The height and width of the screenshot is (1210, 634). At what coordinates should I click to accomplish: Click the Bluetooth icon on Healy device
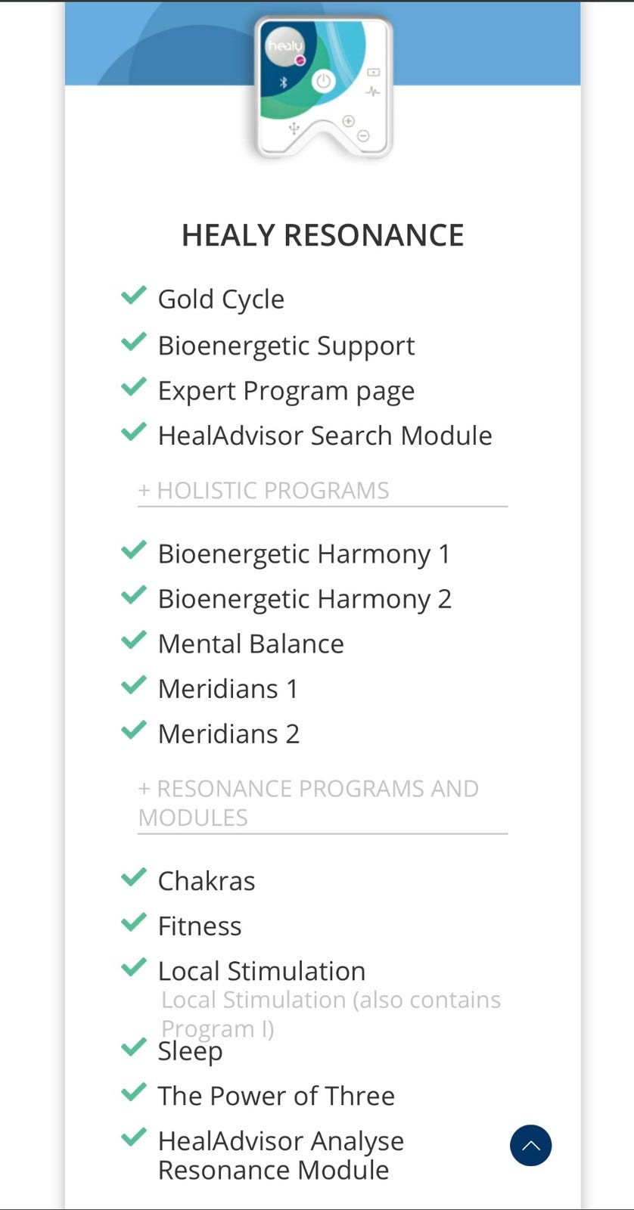(x=284, y=82)
